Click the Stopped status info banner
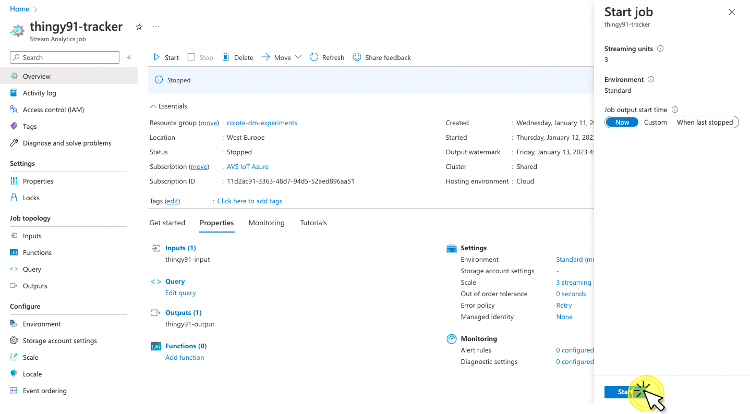This screenshot has width=750, height=414. pyautogui.click(x=371, y=80)
